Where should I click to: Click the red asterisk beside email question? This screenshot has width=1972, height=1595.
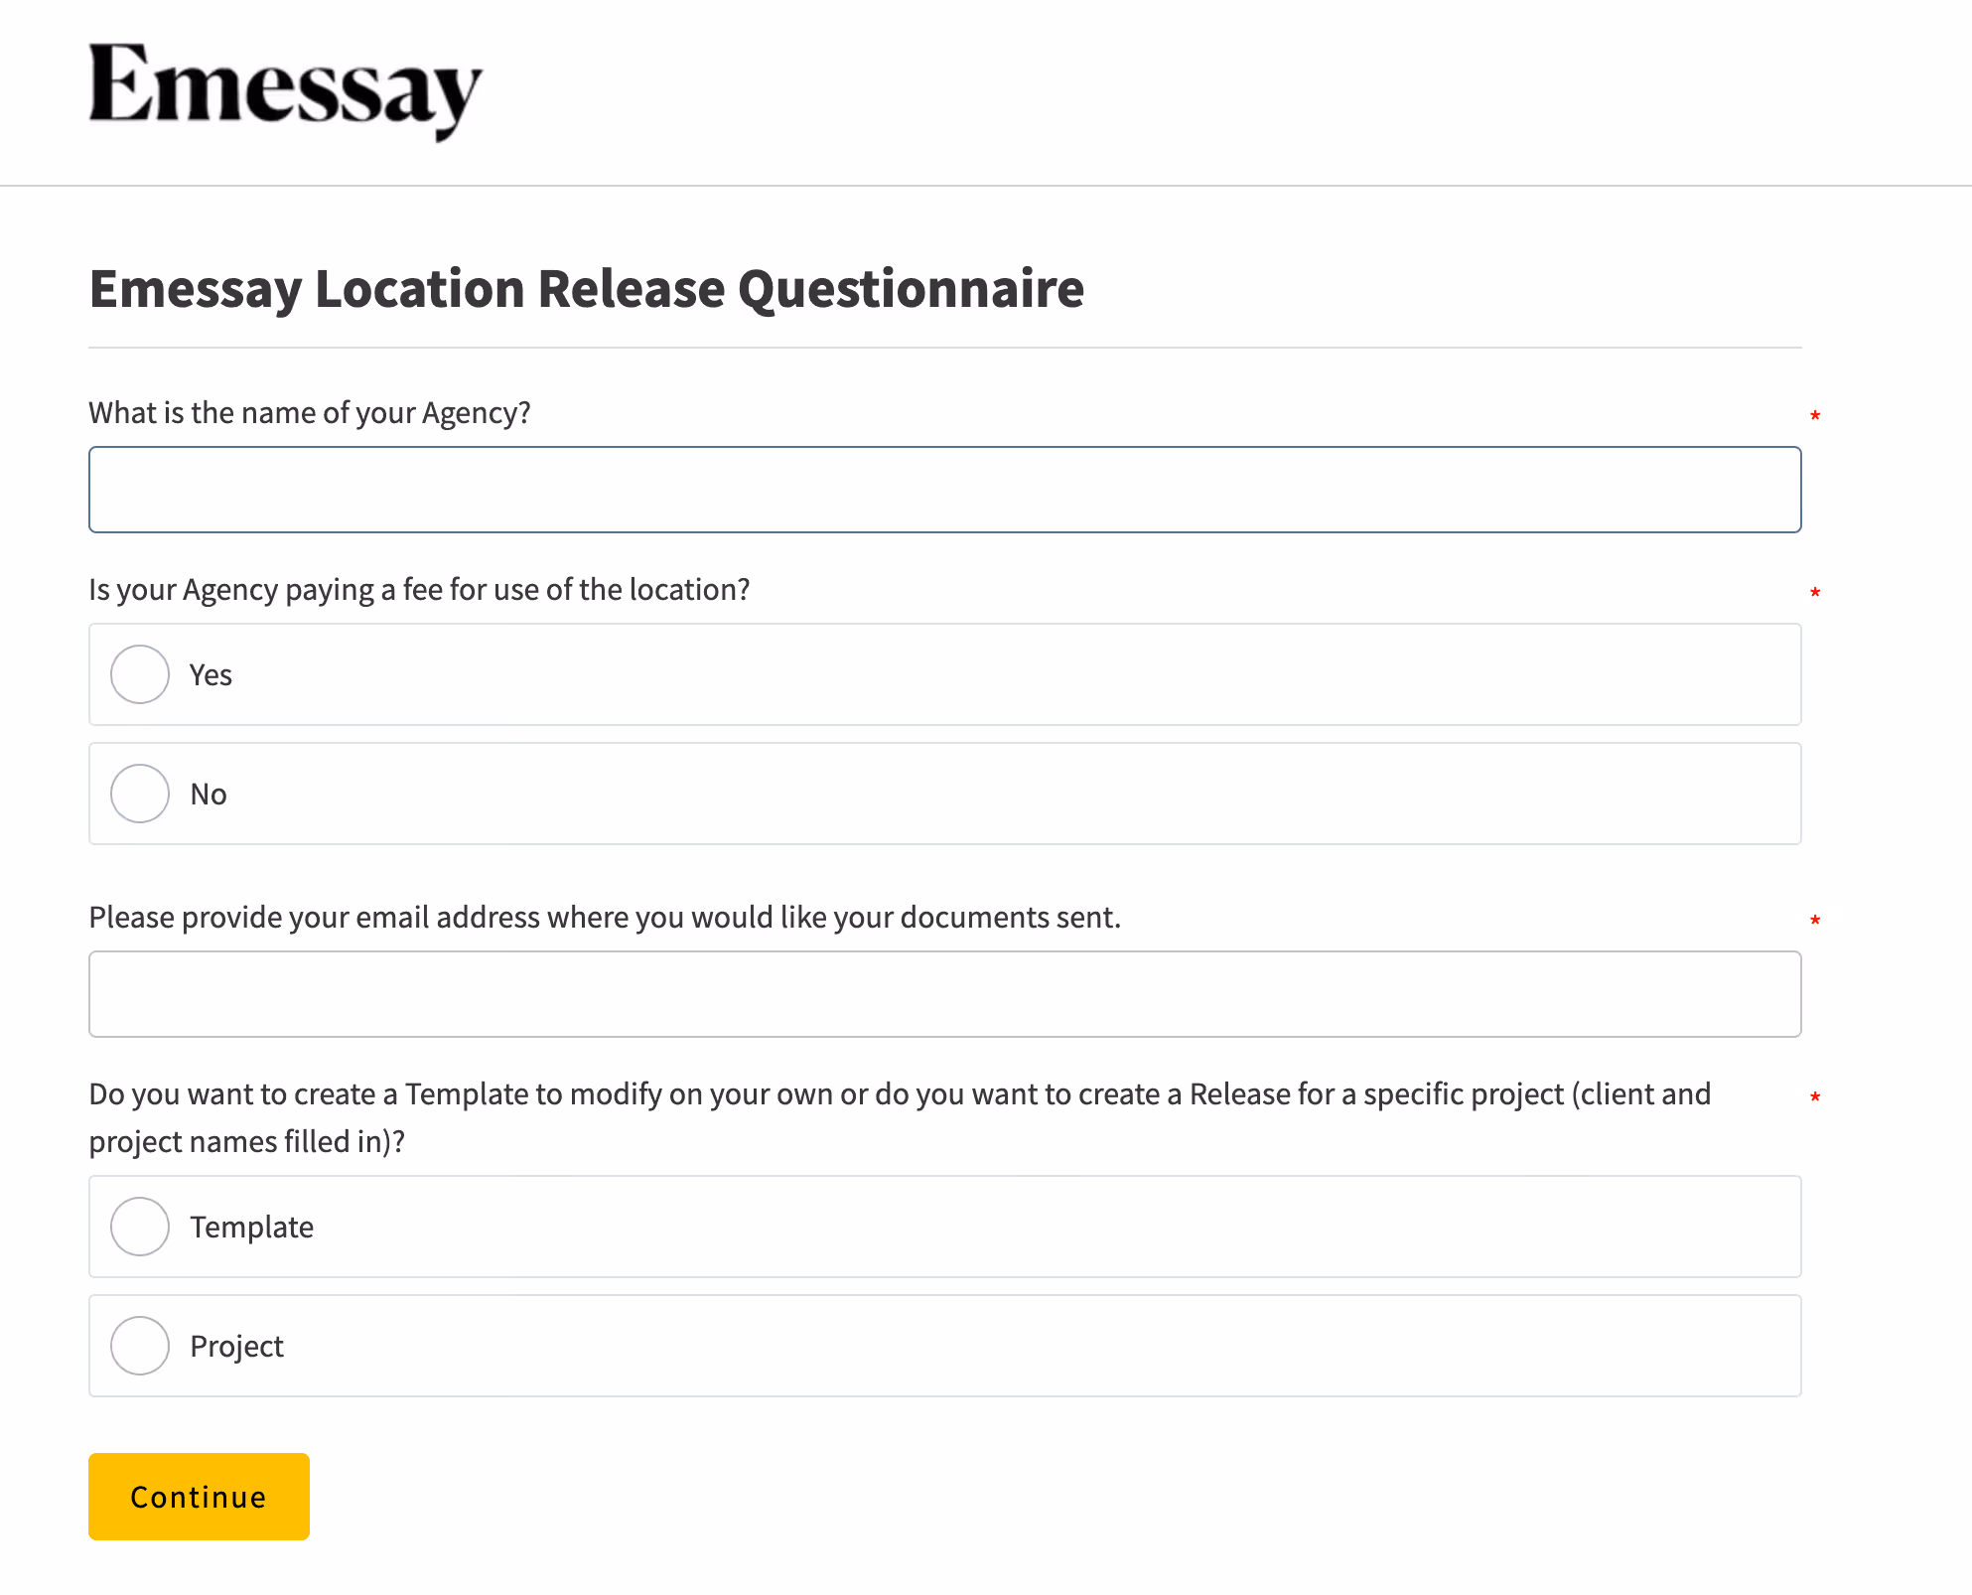[1815, 921]
